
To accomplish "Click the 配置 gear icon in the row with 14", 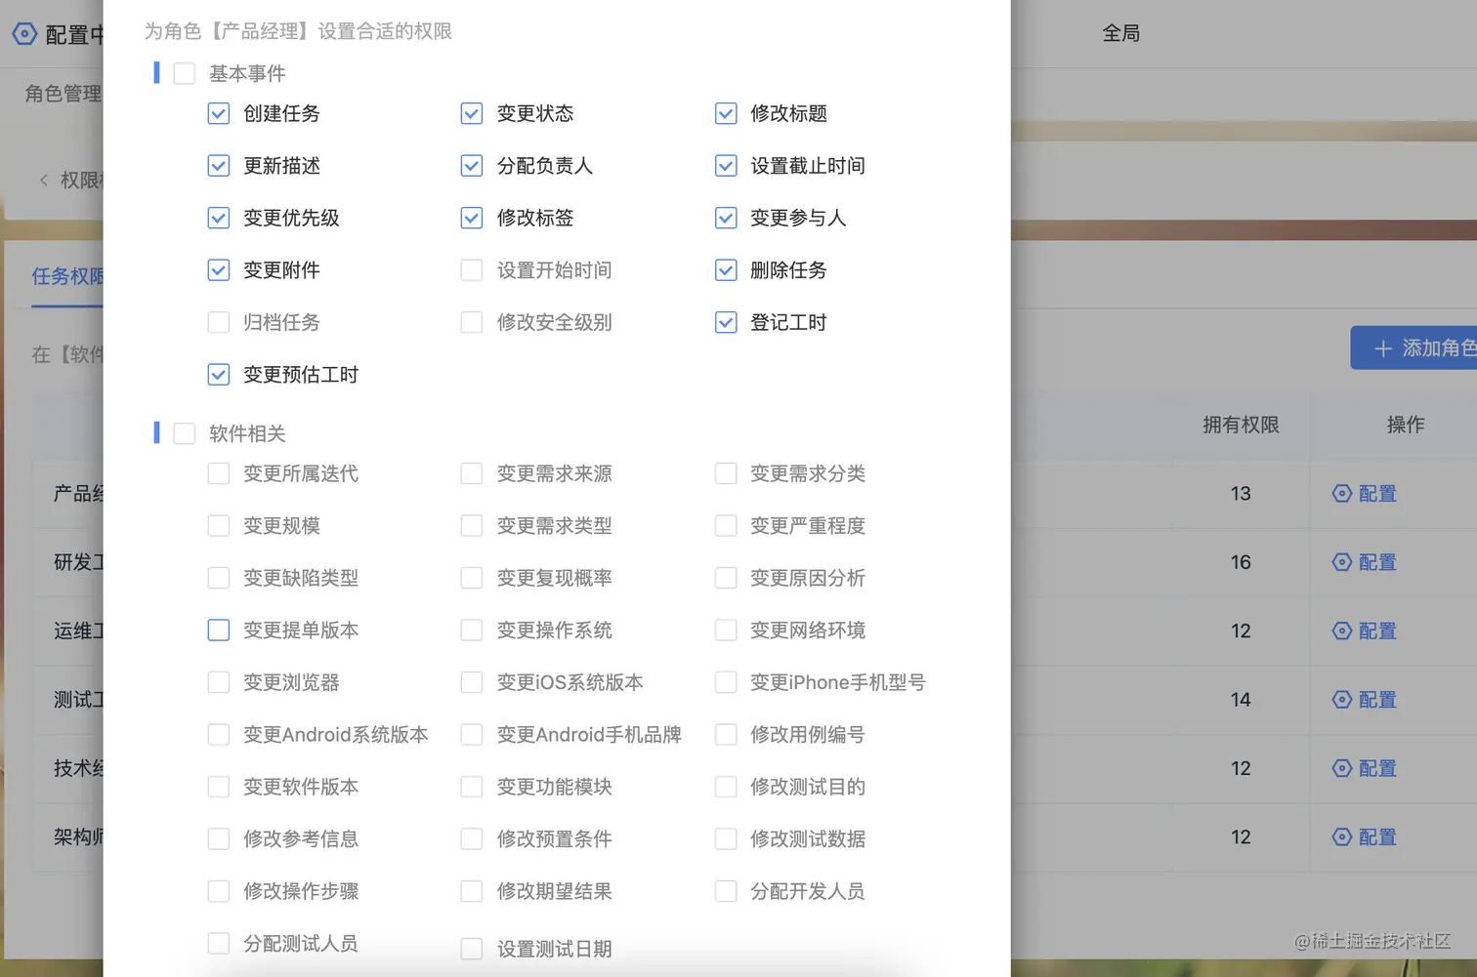I will point(1342,700).
